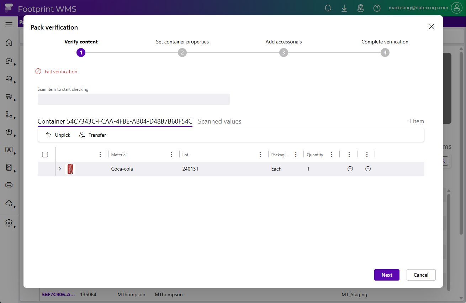Click the Next button
Screen dimensions: 466x303
coord(387,275)
